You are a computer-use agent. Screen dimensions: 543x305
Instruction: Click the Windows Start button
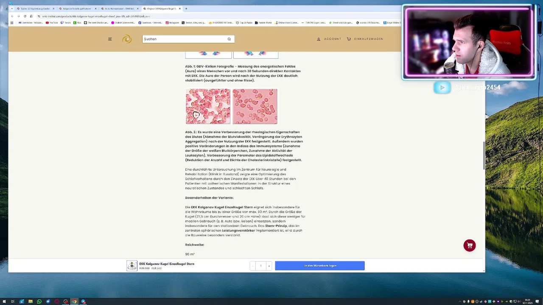(x=4, y=301)
